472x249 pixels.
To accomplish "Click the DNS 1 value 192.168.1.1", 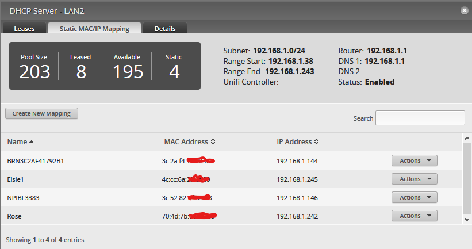I will click(385, 61).
